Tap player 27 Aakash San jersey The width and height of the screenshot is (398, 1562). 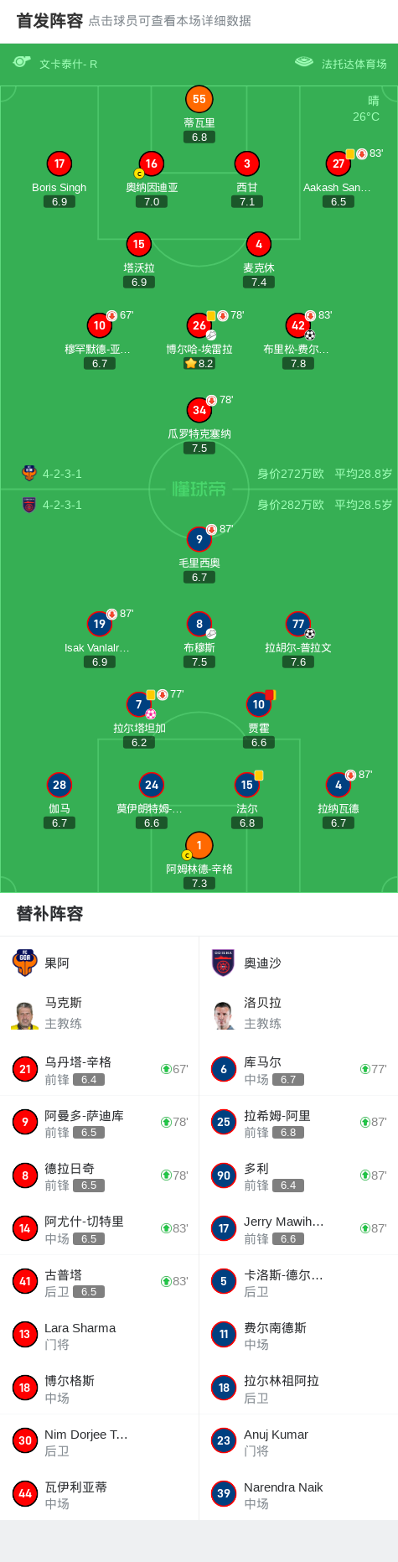(339, 163)
